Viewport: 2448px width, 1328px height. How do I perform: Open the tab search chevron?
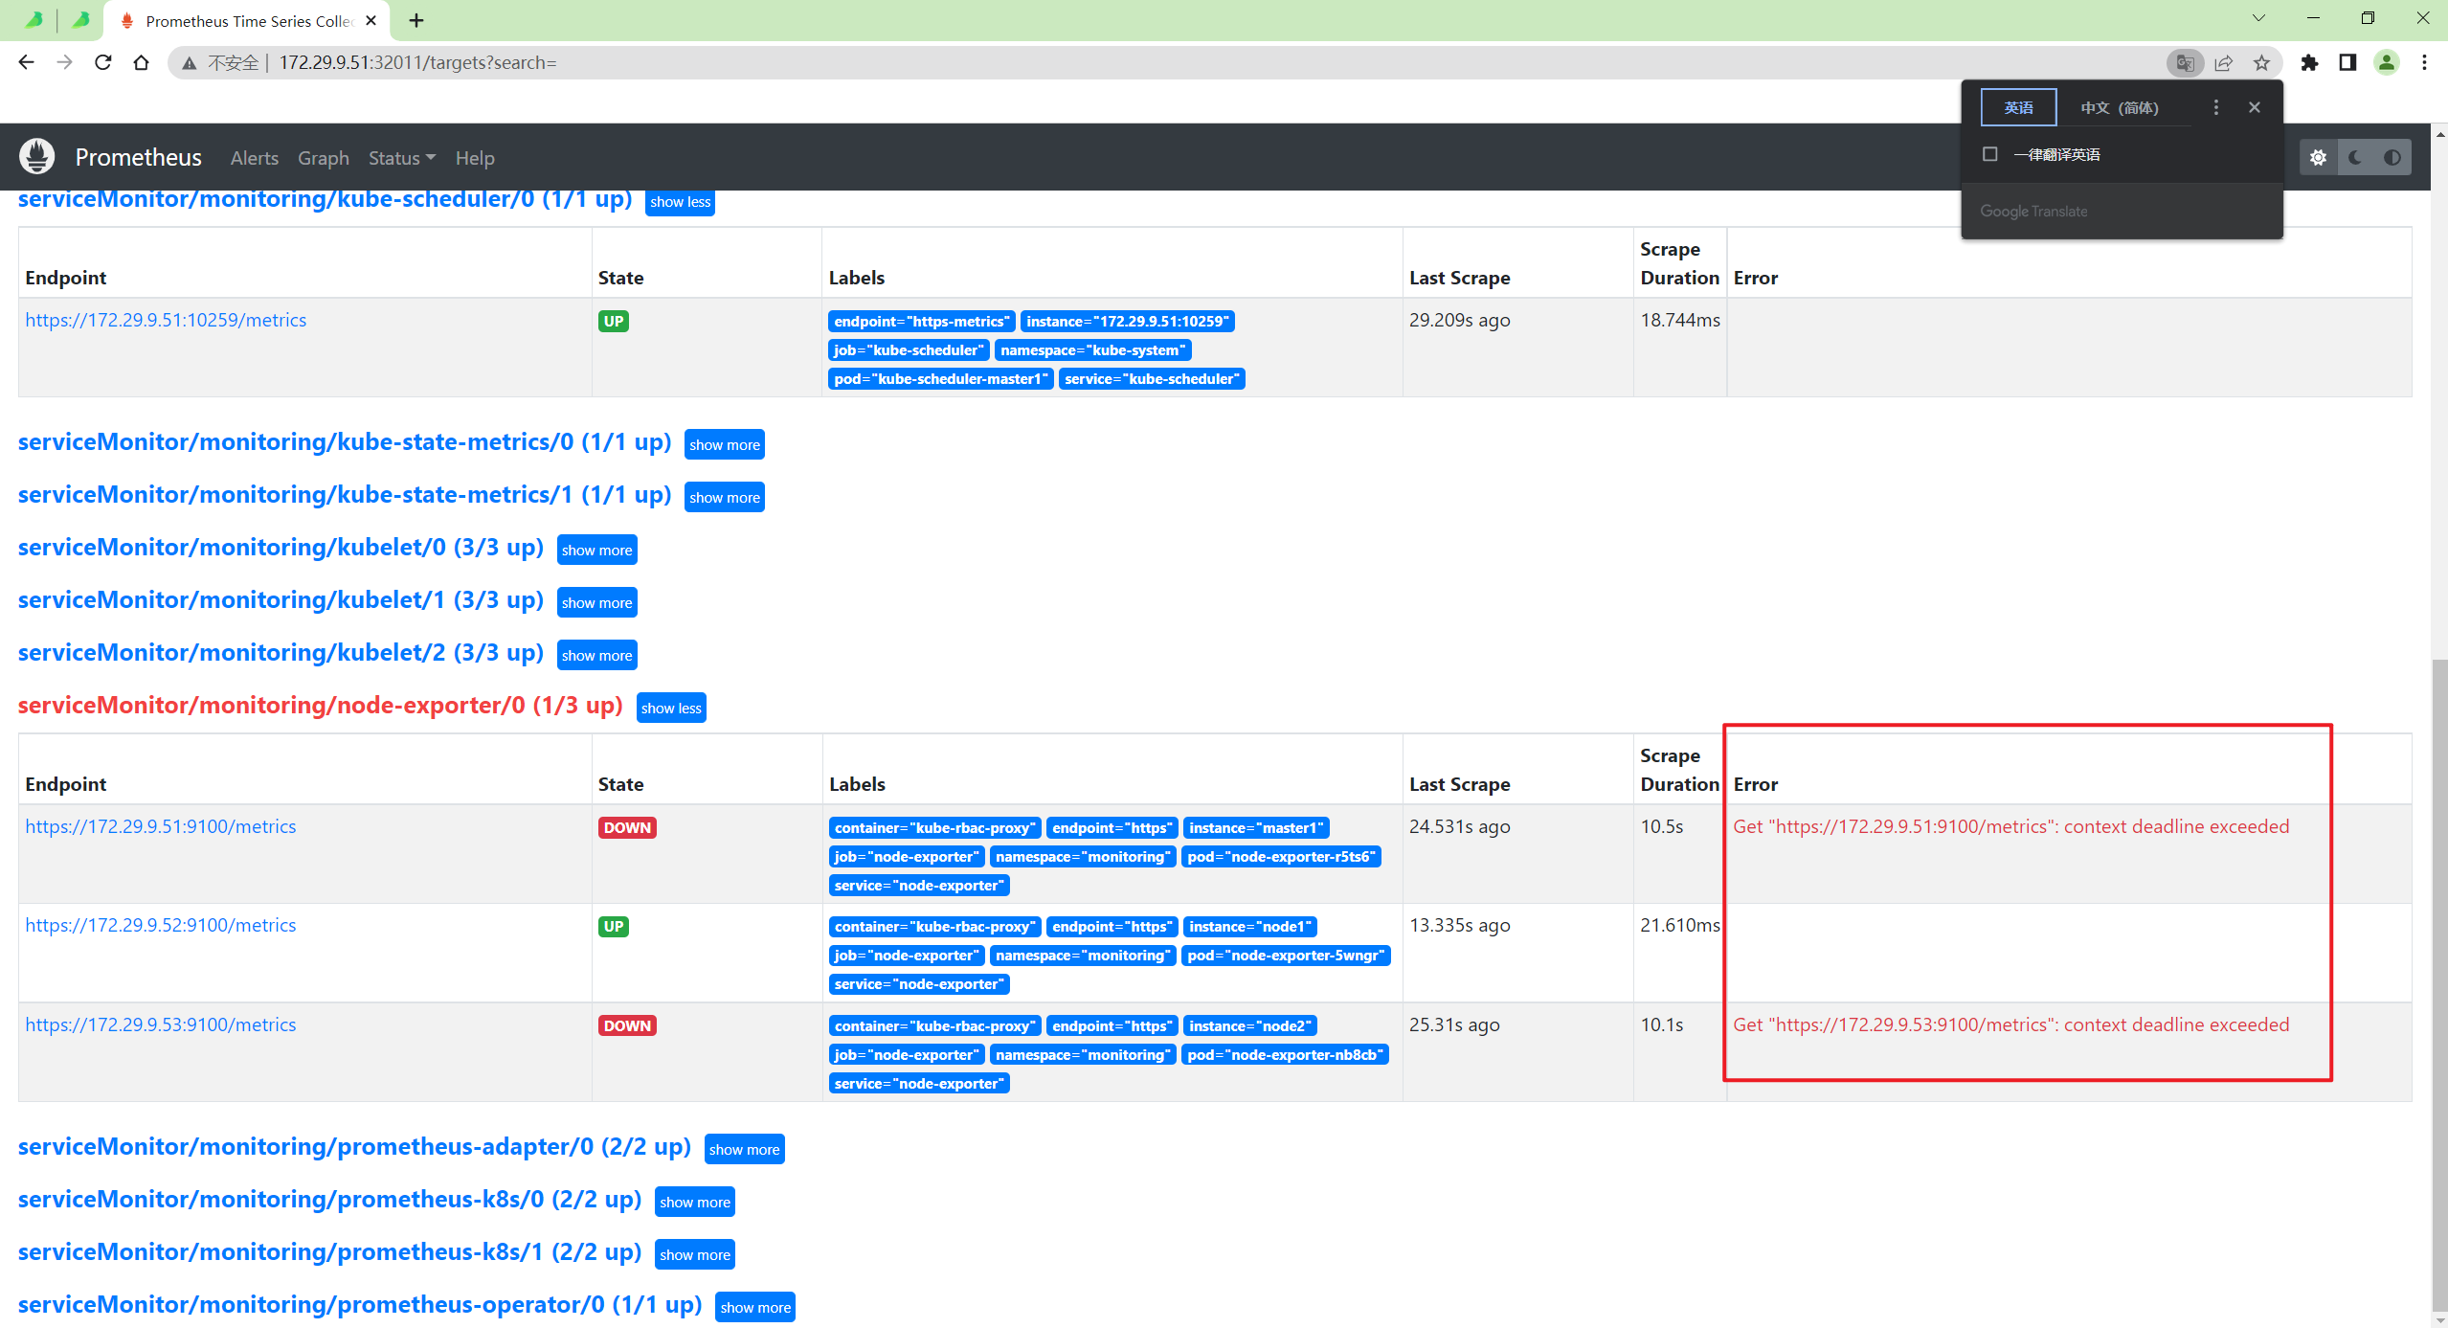pyautogui.click(x=2258, y=18)
